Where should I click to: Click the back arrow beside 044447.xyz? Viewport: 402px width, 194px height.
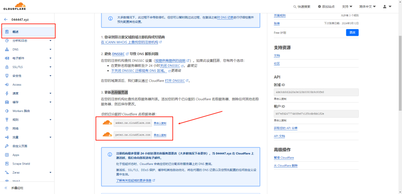(6, 19)
